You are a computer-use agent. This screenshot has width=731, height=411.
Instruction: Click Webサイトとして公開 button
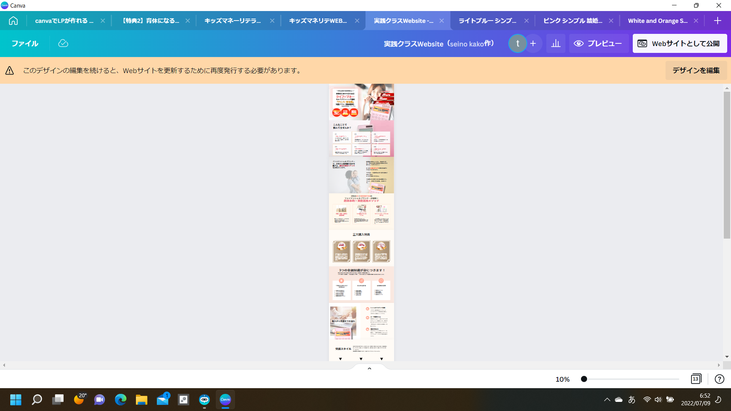click(680, 43)
